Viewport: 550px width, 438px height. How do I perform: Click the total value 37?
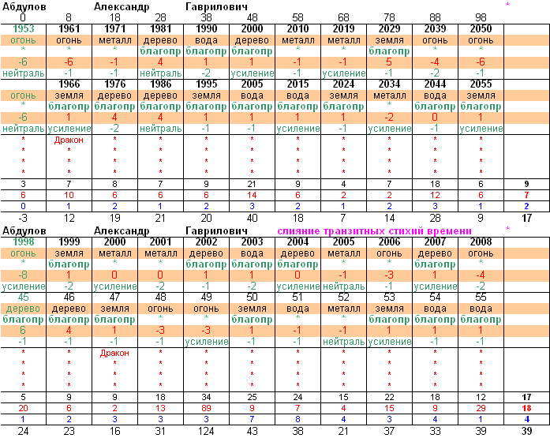389,432
